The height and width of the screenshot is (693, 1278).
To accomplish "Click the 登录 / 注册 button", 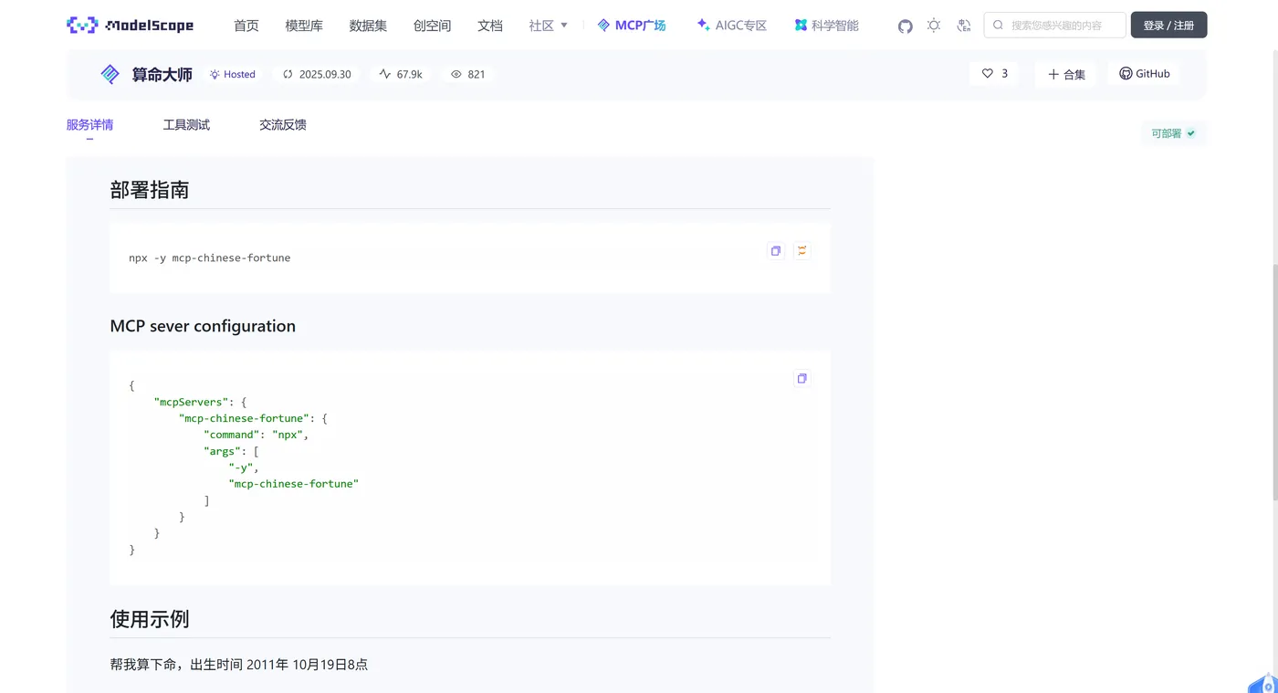I will pyautogui.click(x=1168, y=25).
